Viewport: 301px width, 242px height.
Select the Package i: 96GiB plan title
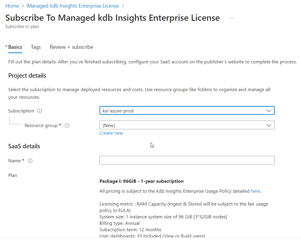tap(142, 181)
